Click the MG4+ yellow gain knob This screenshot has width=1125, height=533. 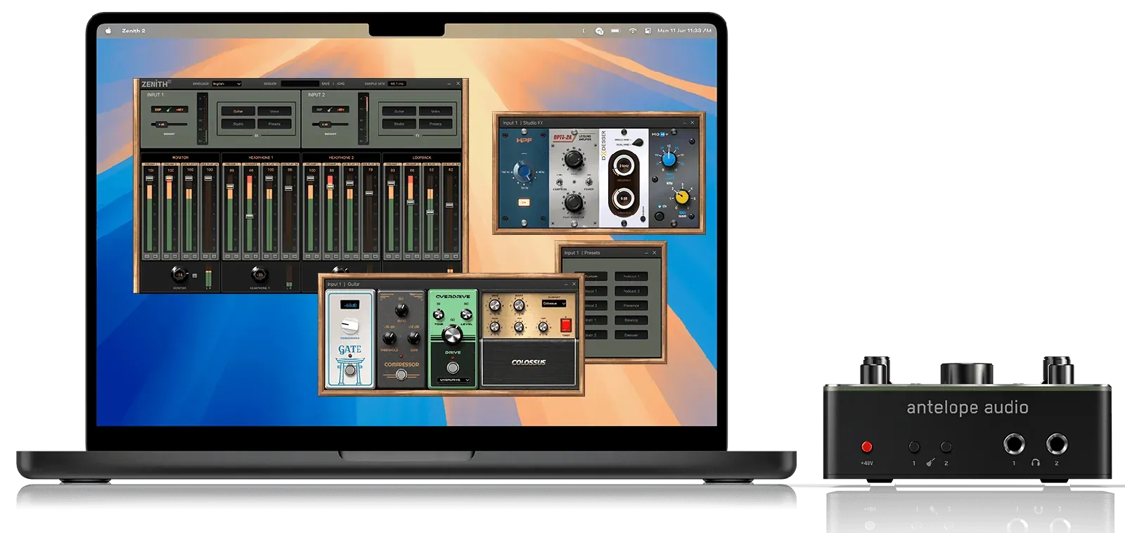681,198
